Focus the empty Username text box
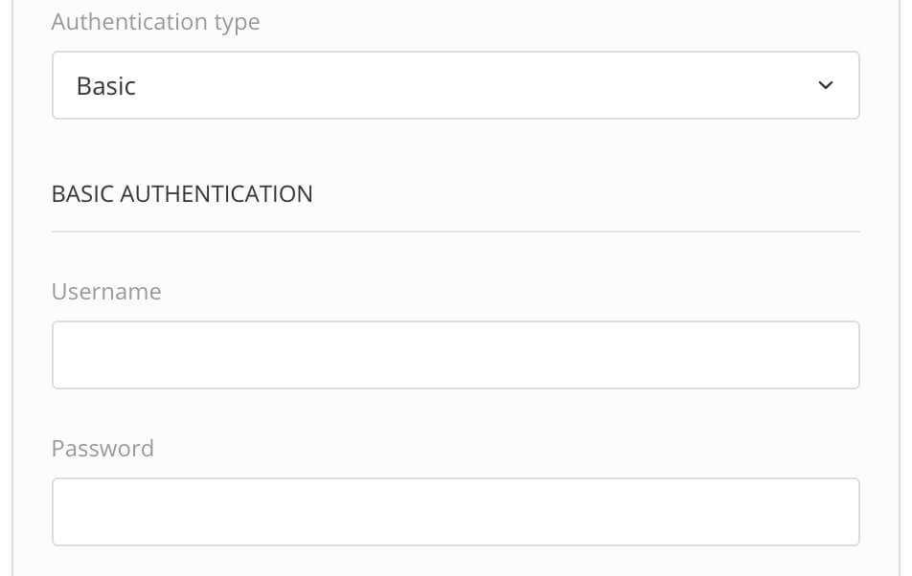 (456, 354)
